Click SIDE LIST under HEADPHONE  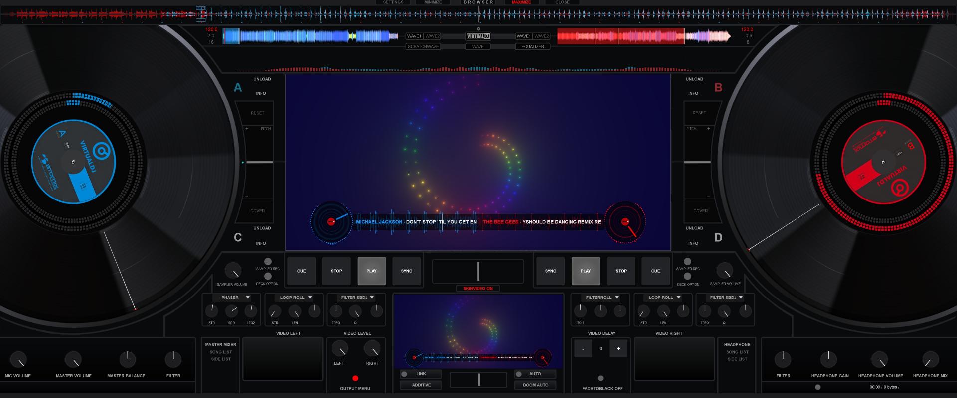tap(737, 359)
